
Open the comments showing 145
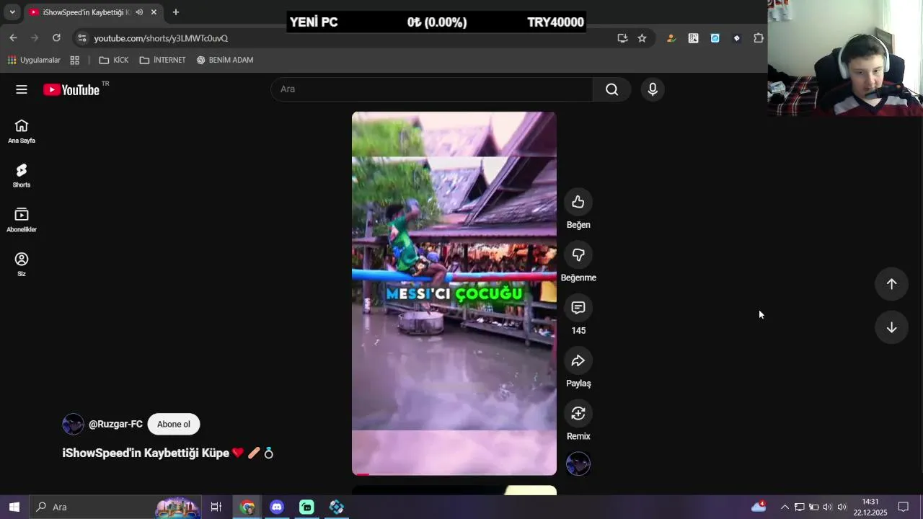[x=578, y=308]
